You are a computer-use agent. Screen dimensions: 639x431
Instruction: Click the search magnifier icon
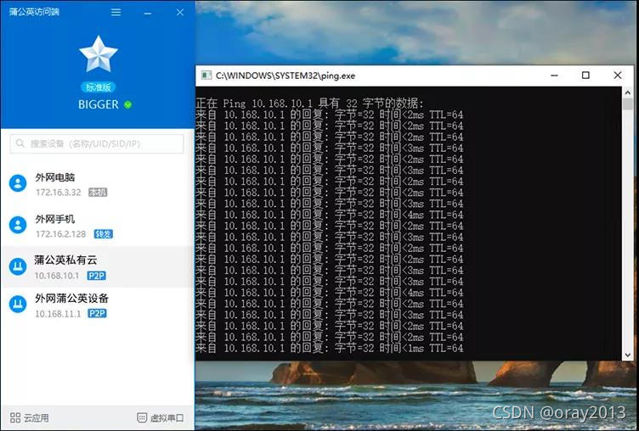pos(20,143)
